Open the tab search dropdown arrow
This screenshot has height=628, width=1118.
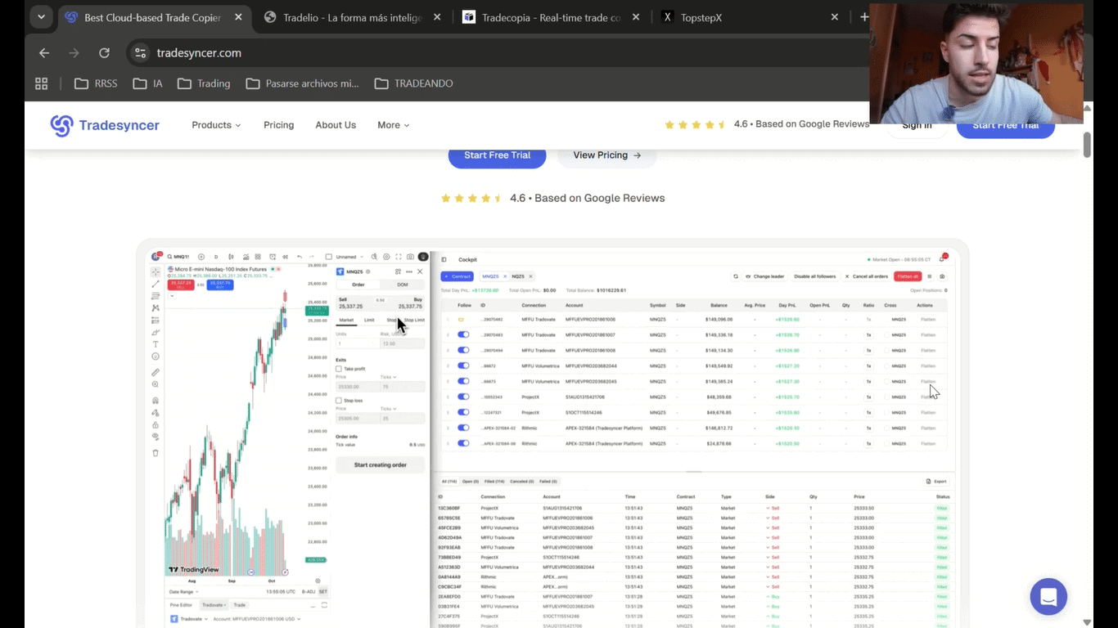(41, 17)
